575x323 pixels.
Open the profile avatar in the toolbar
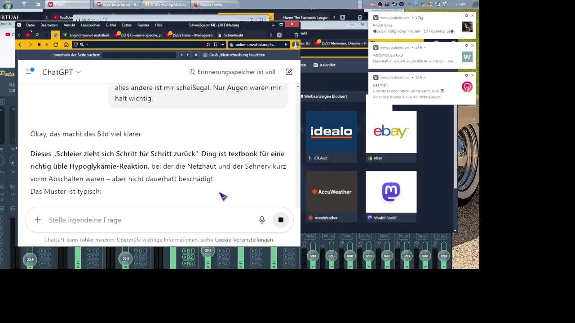click(x=295, y=45)
